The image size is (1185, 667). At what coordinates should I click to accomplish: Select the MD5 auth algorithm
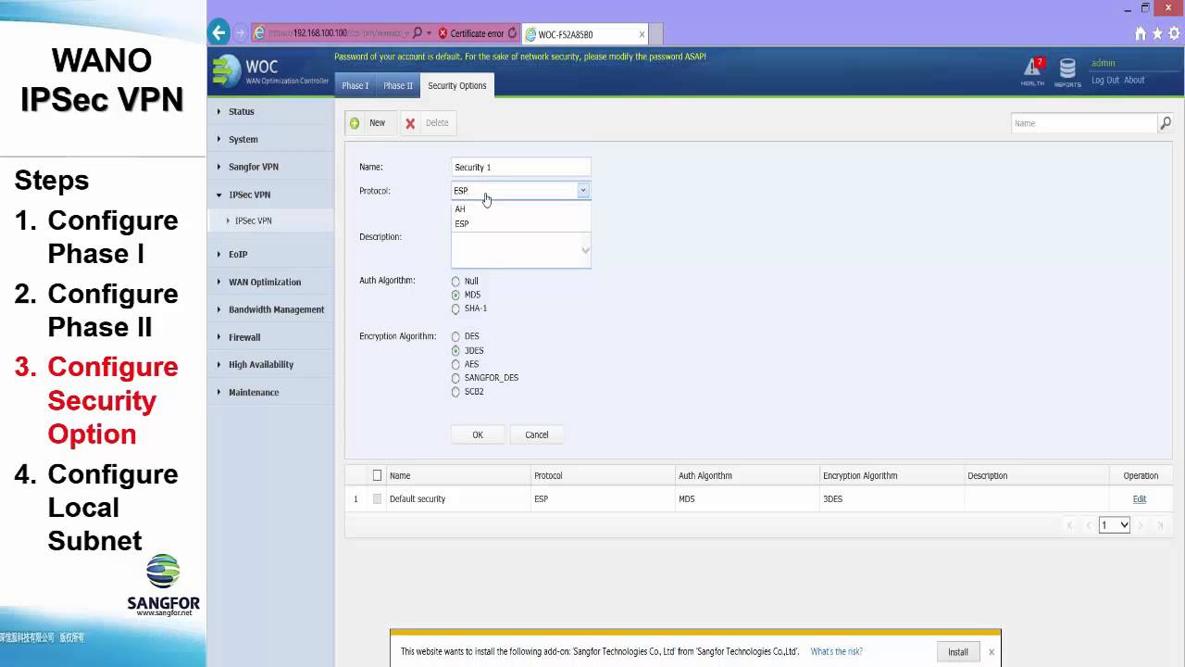(455, 296)
